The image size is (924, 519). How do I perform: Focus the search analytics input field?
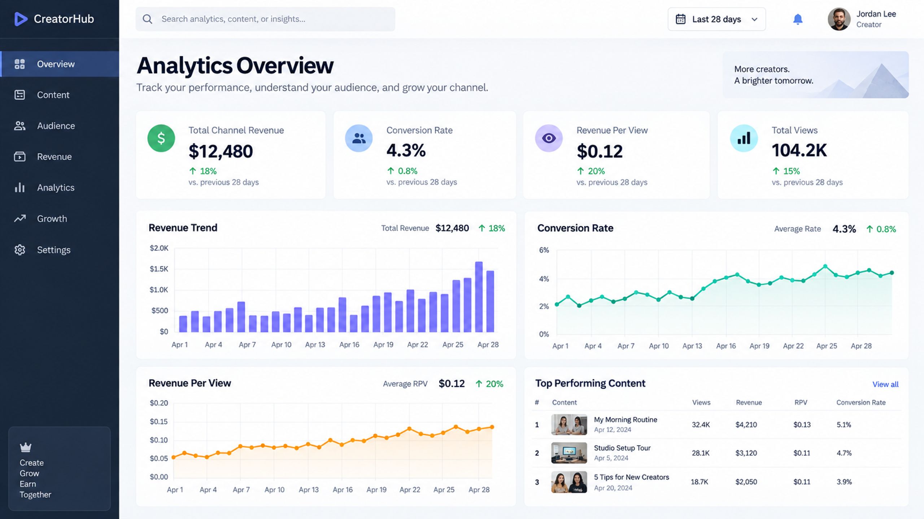click(265, 19)
